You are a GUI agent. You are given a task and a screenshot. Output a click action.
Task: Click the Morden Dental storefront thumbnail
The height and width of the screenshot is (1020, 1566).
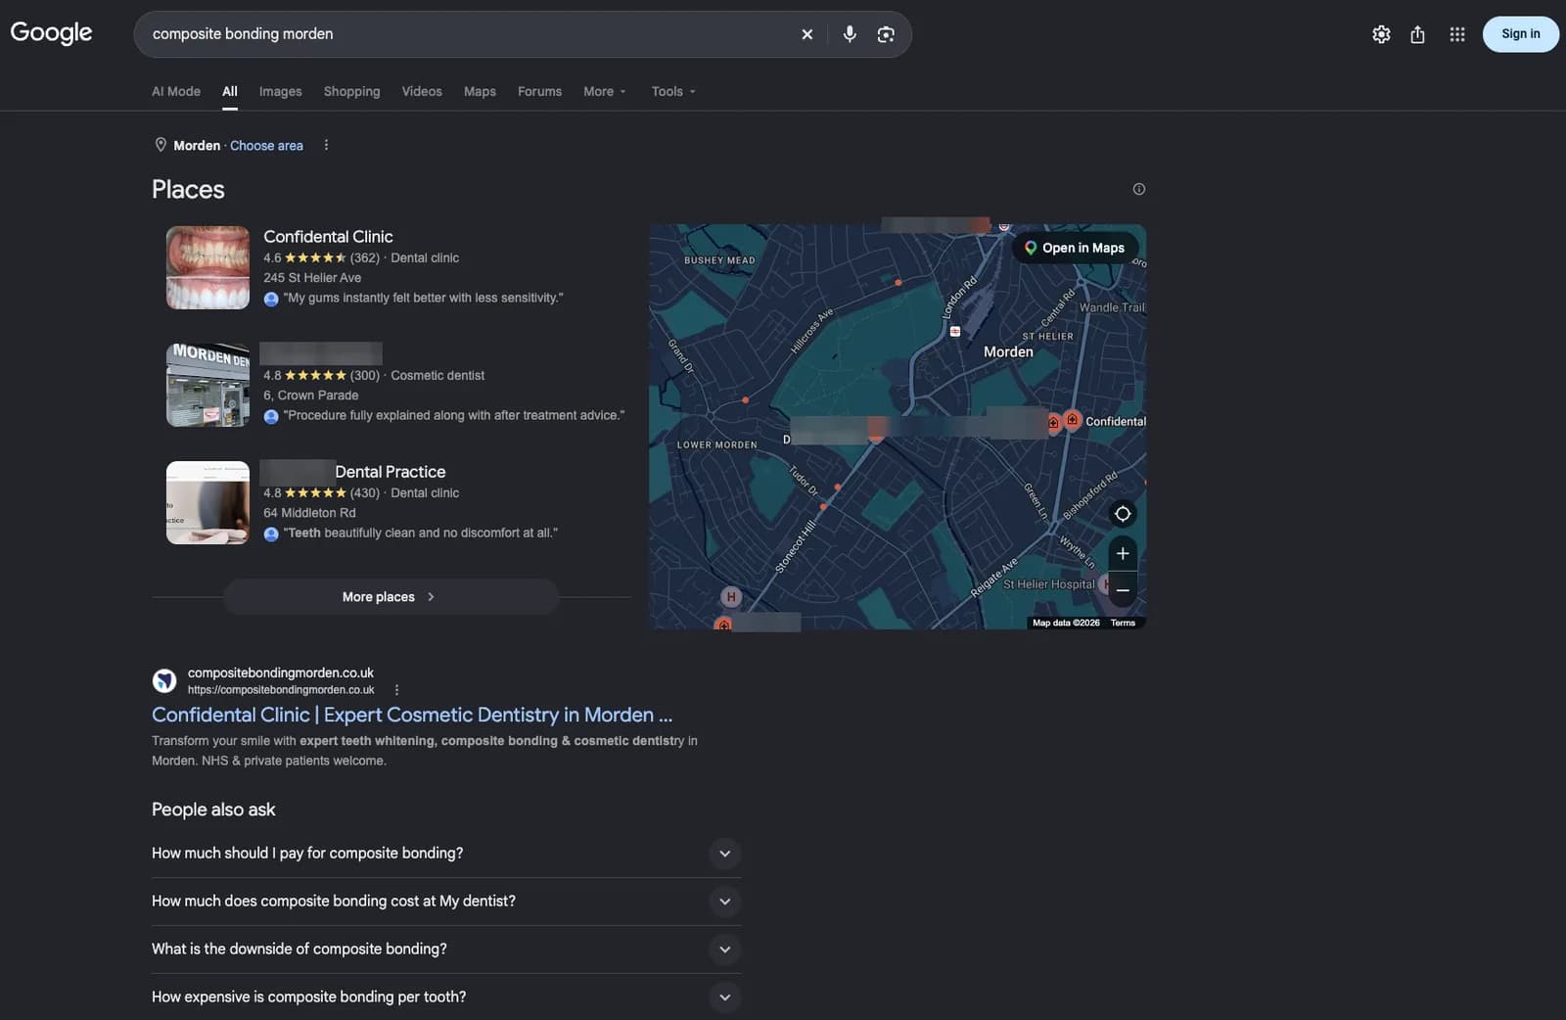[x=207, y=385]
